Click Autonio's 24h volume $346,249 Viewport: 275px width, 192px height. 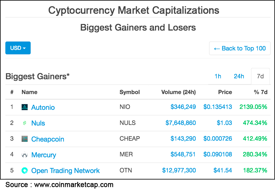click(x=183, y=107)
